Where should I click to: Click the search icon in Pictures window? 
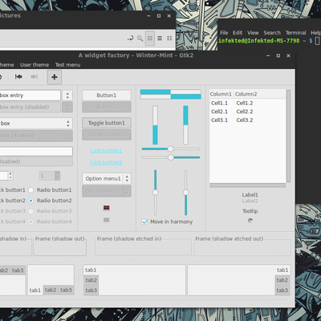140,39
